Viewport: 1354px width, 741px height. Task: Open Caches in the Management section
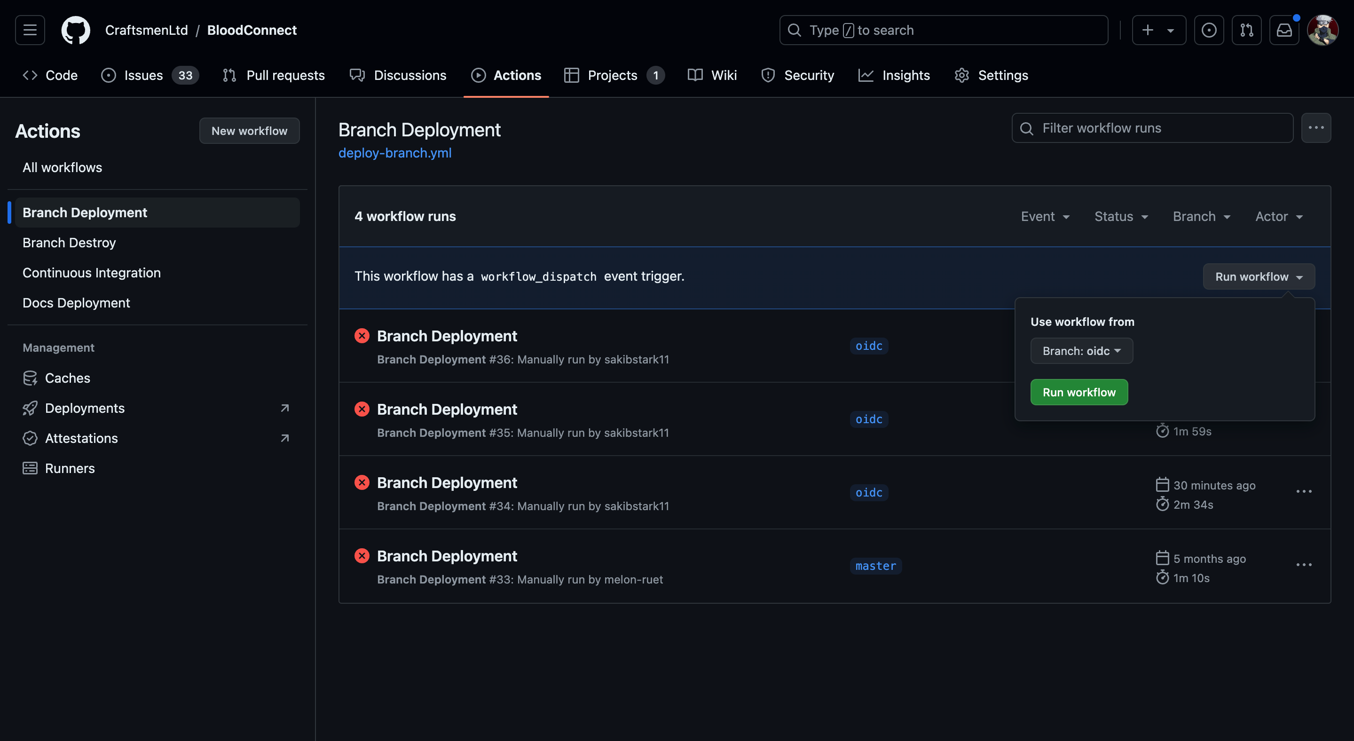click(157, 378)
